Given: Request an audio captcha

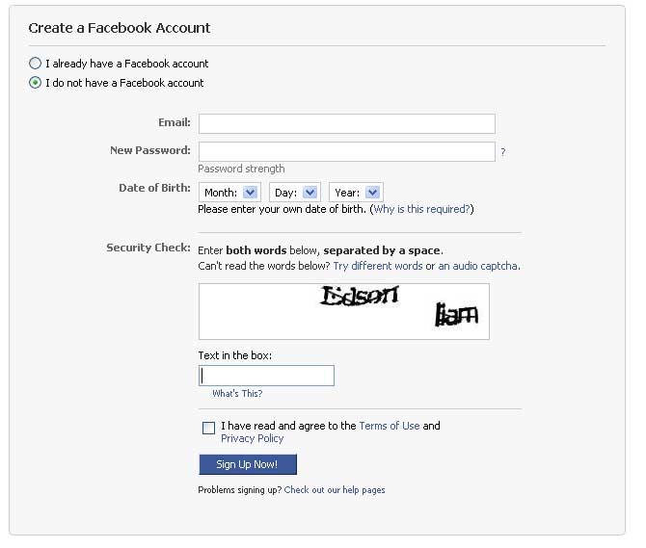Looking at the screenshot, I should coord(477,266).
